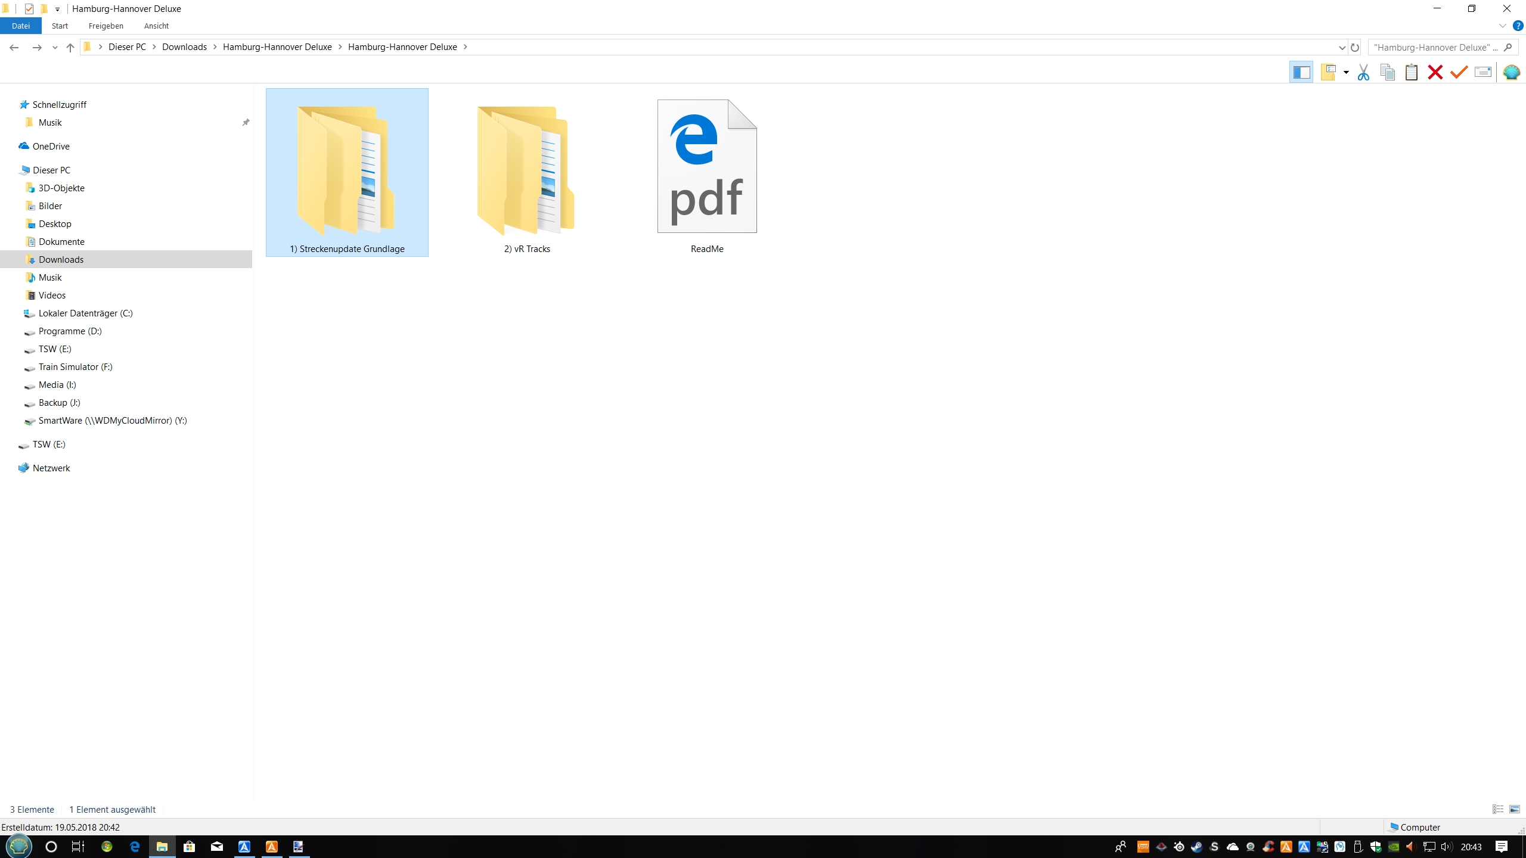Click the envelope E-mail toolbar icon
The width and height of the screenshot is (1526, 858).
[x=1482, y=73]
